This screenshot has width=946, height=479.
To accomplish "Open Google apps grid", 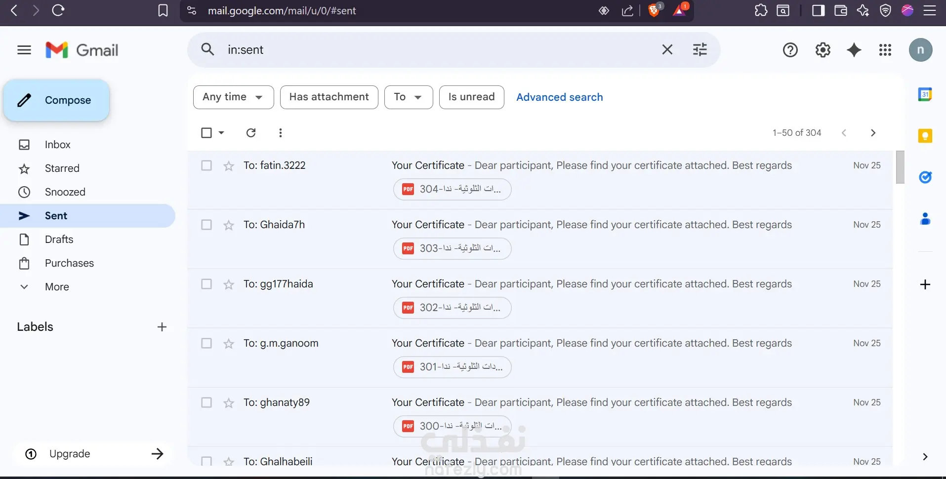I will 885,50.
